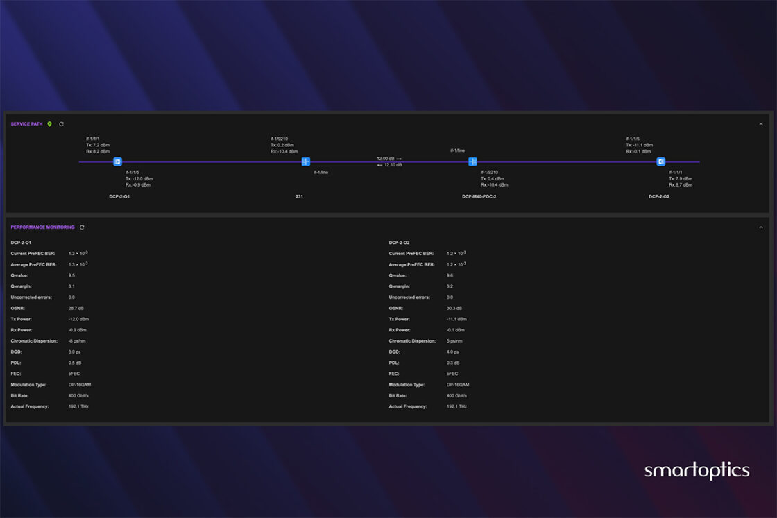Viewport: 777px width, 518px height.
Task: Click the 12.00 dB span loss value
Action: pos(386,158)
